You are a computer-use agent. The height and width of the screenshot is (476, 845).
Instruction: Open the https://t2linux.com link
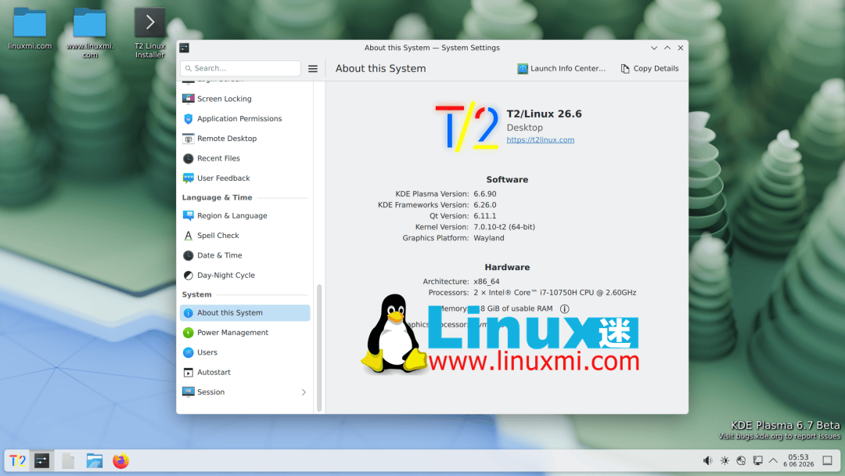click(x=541, y=139)
